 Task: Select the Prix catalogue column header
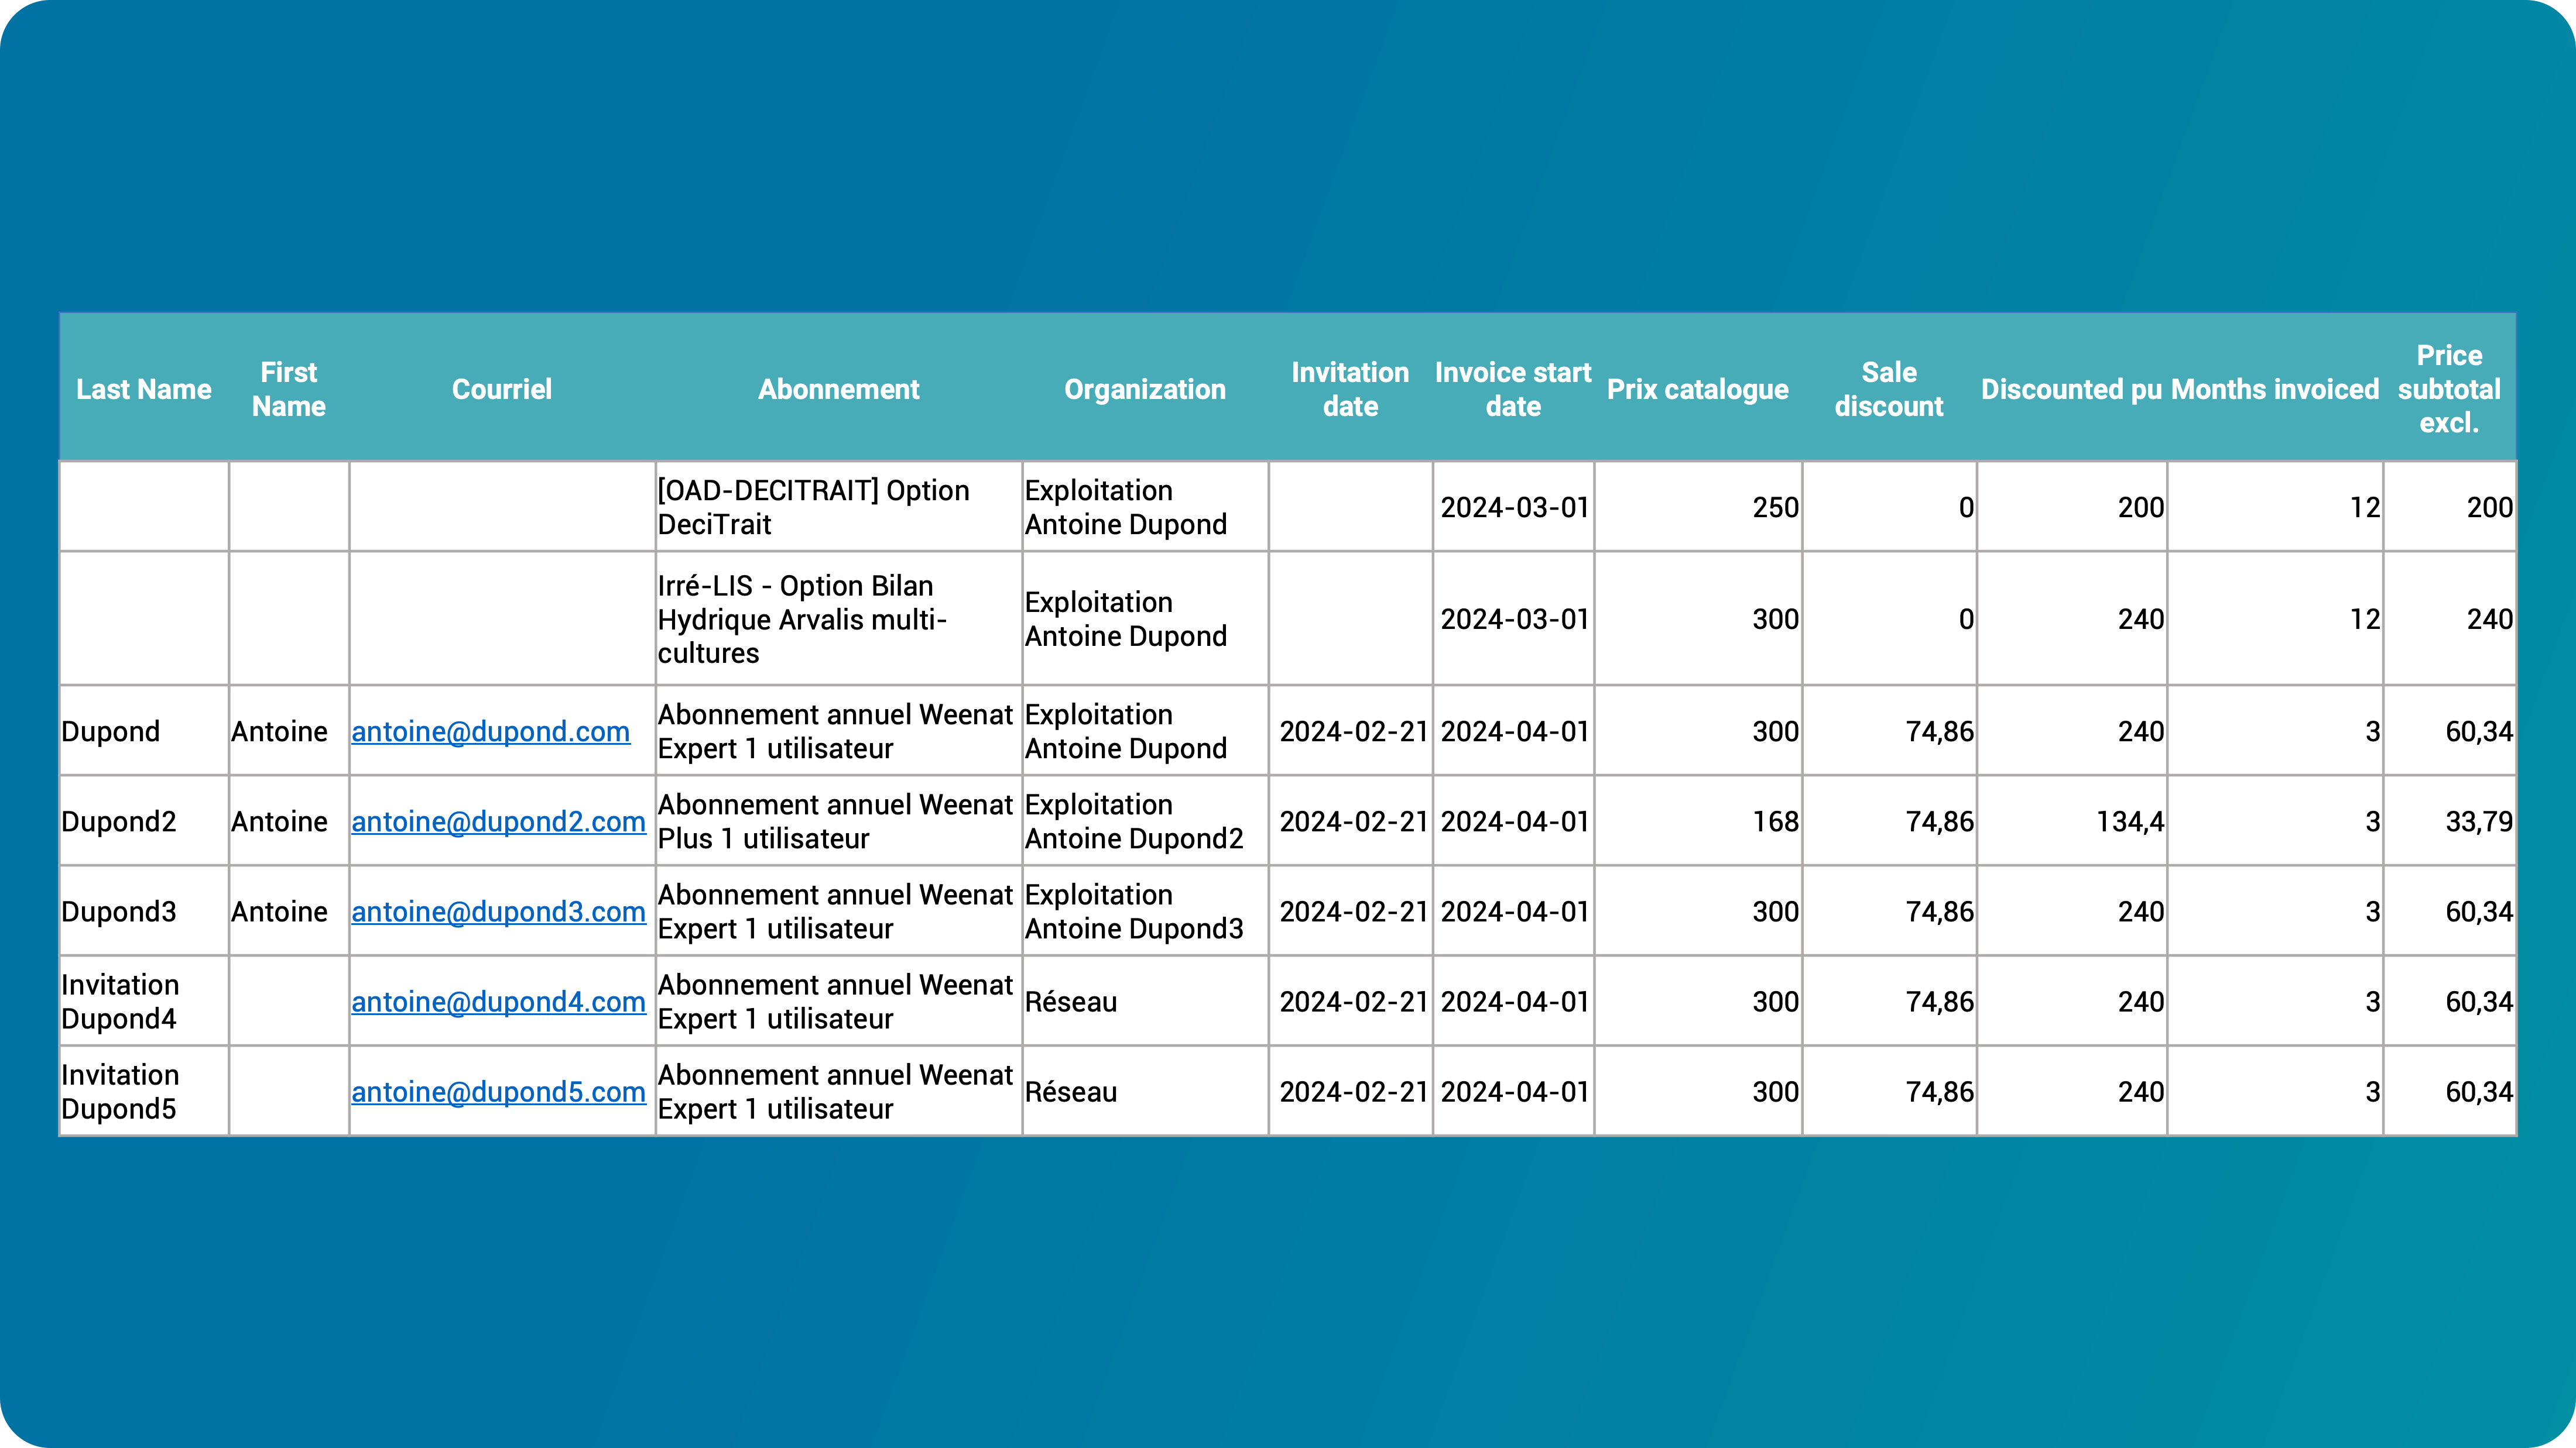(1698, 388)
